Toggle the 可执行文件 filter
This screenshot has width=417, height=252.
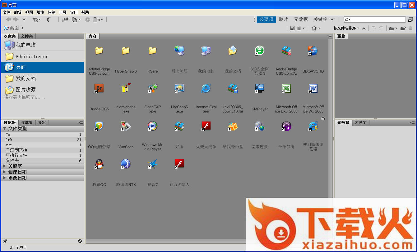pos(43,155)
